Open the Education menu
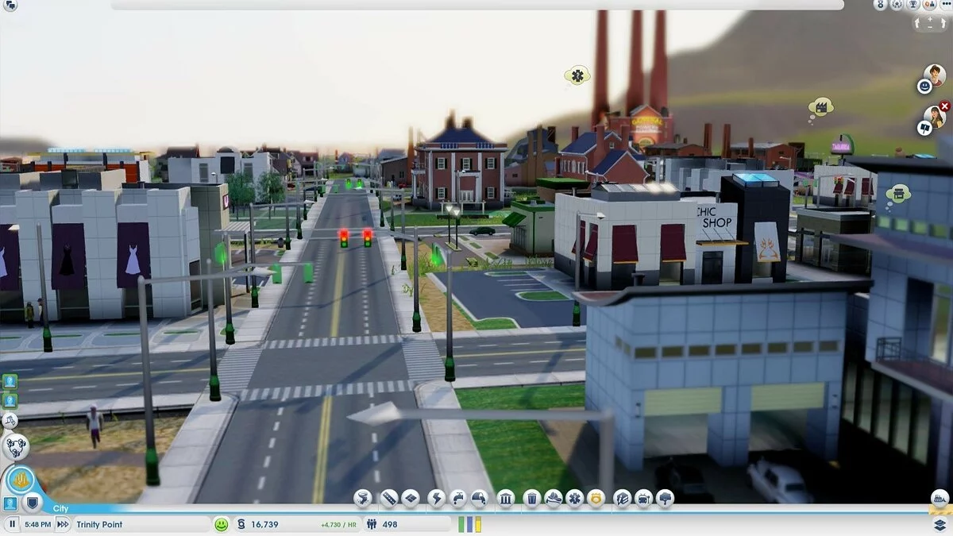This screenshot has width=953, height=536. [622, 498]
